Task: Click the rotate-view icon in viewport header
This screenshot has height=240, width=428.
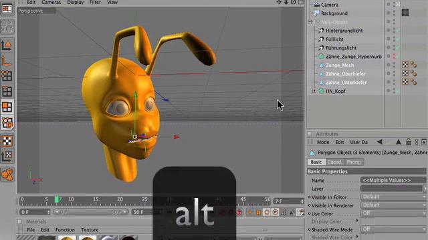Action: pyautogui.click(x=293, y=2)
